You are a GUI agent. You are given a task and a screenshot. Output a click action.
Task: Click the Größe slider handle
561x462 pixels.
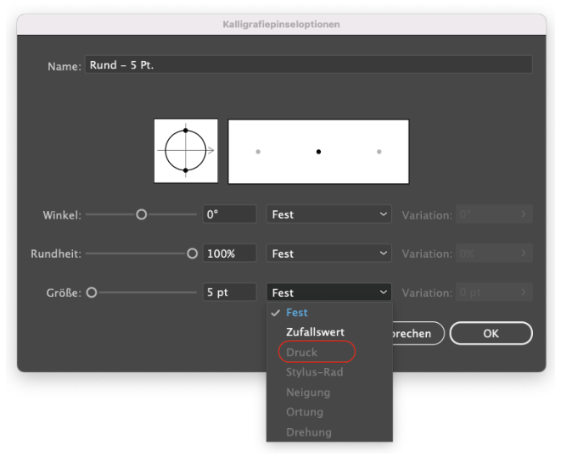(x=92, y=292)
